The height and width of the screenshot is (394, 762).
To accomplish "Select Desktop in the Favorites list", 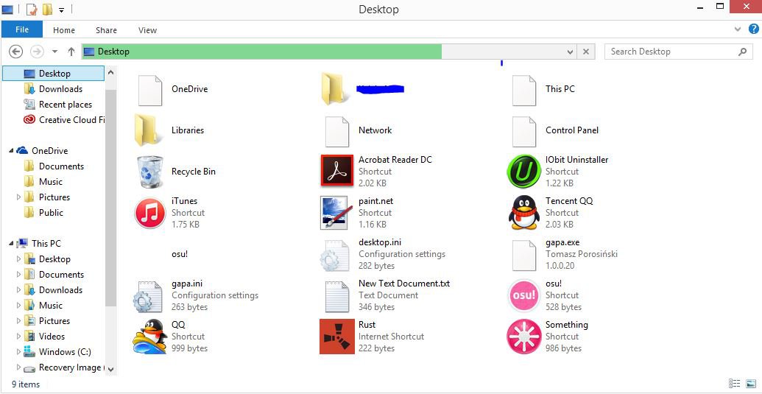I will coord(54,74).
